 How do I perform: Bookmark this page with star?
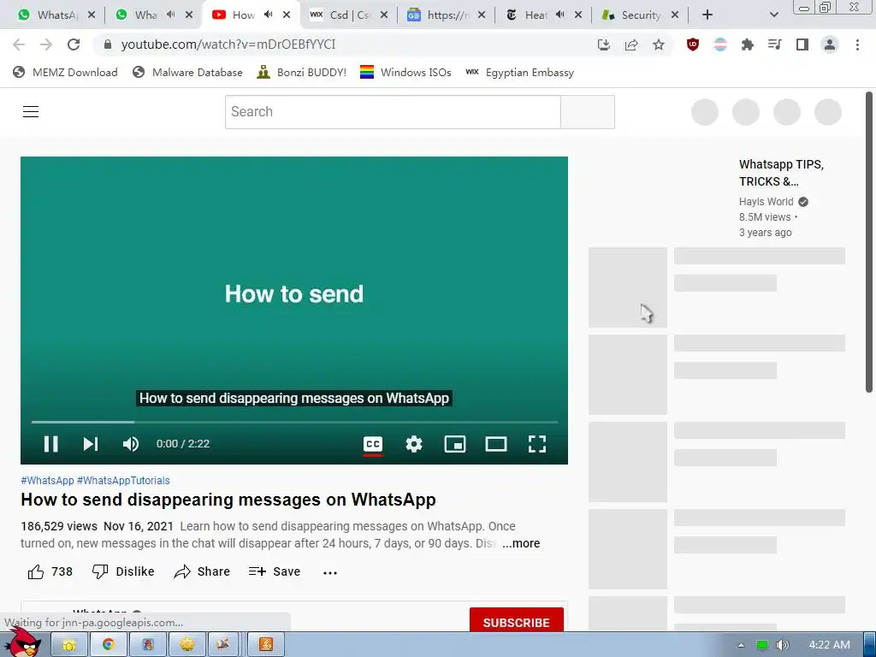[x=659, y=44]
